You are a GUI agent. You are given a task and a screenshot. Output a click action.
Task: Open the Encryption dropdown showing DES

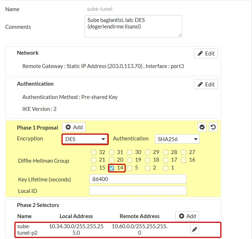pos(85,139)
